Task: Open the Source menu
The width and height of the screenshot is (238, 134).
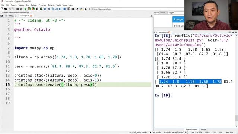Action: point(21,5)
